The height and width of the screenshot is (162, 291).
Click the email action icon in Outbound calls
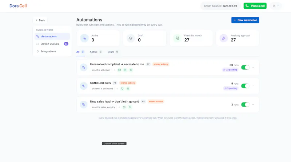pyautogui.click(x=128, y=89)
